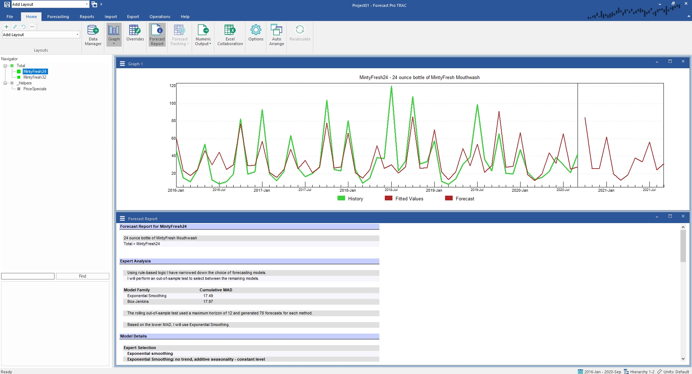Open the Graph 1 hamburger menu

coord(122,64)
